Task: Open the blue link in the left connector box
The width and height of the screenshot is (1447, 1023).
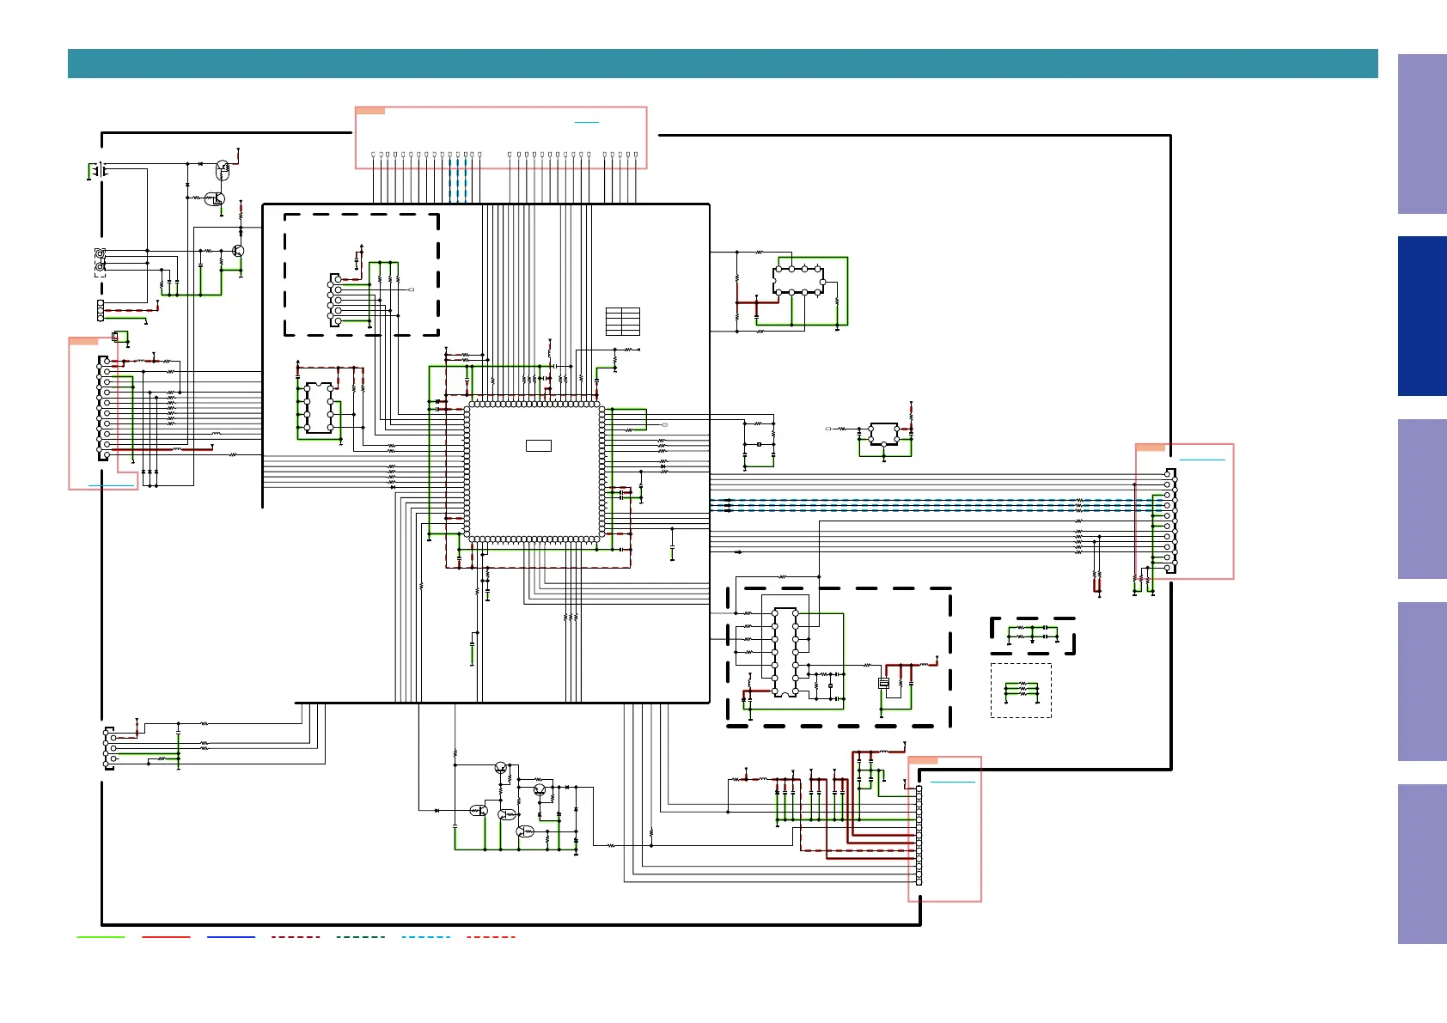Action: point(112,486)
